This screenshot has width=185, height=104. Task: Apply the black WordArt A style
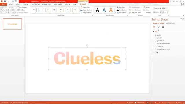click(x=97, y=10)
